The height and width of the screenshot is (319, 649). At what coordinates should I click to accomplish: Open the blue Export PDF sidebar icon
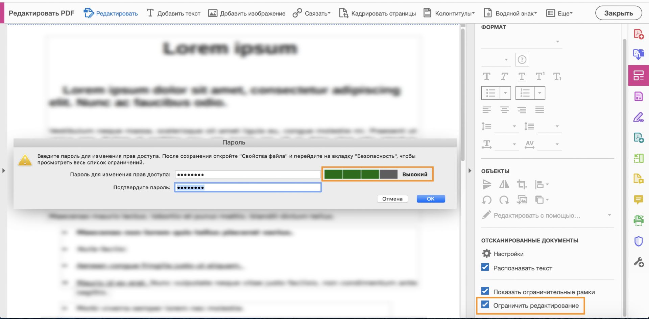pyautogui.click(x=639, y=54)
